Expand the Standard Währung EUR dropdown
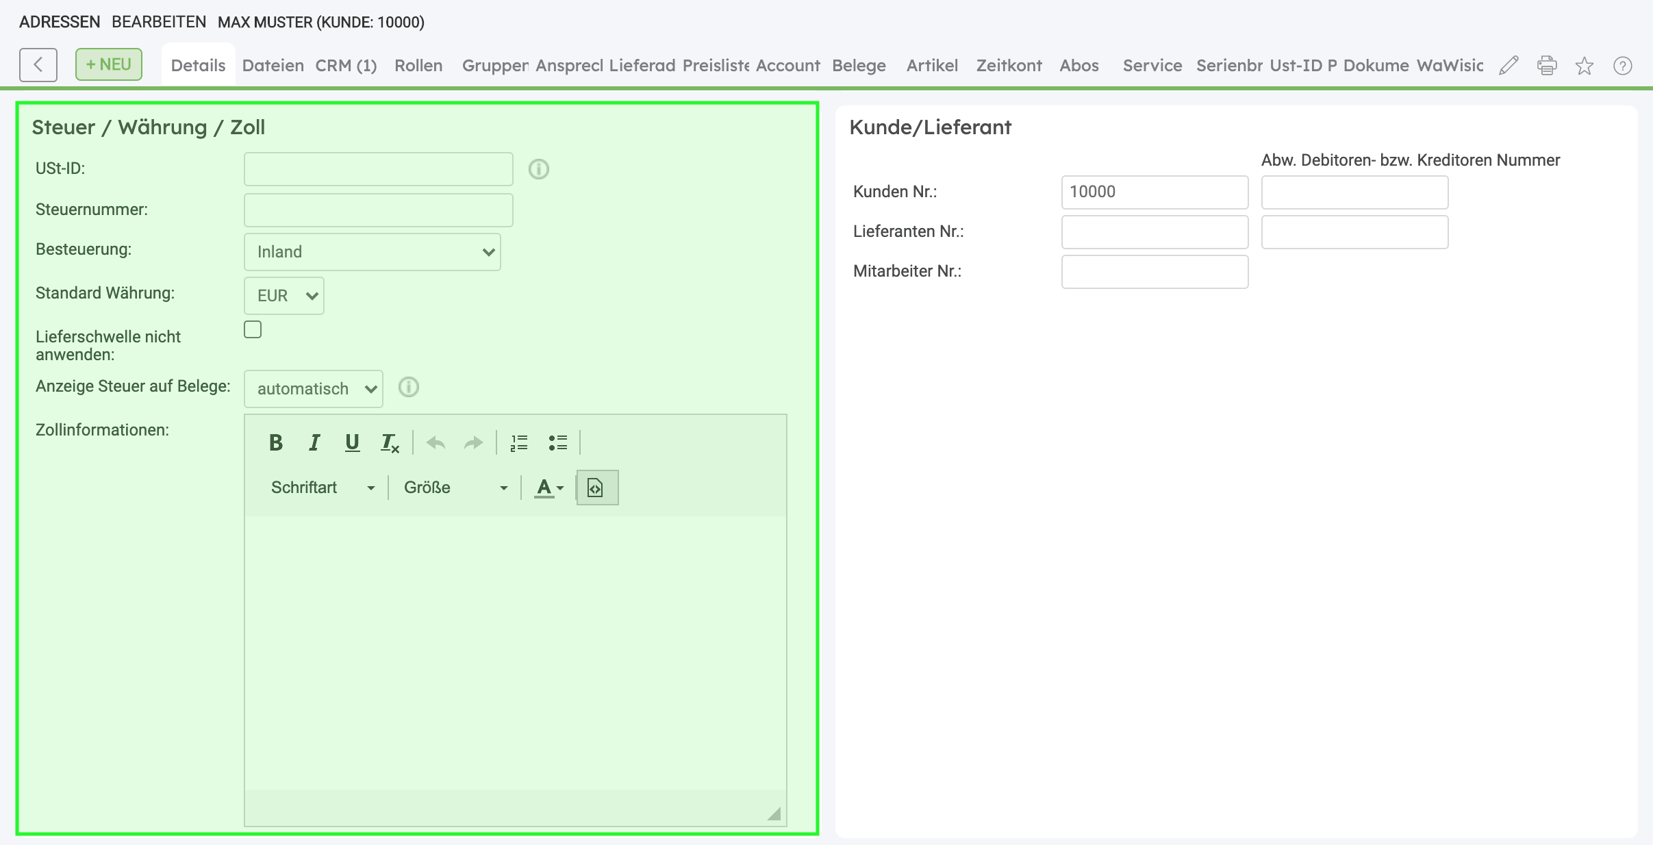1653x845 pixels. click(x=283, y=296)
